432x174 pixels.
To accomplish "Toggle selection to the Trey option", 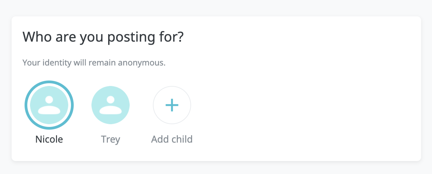I will pos(111,105).
